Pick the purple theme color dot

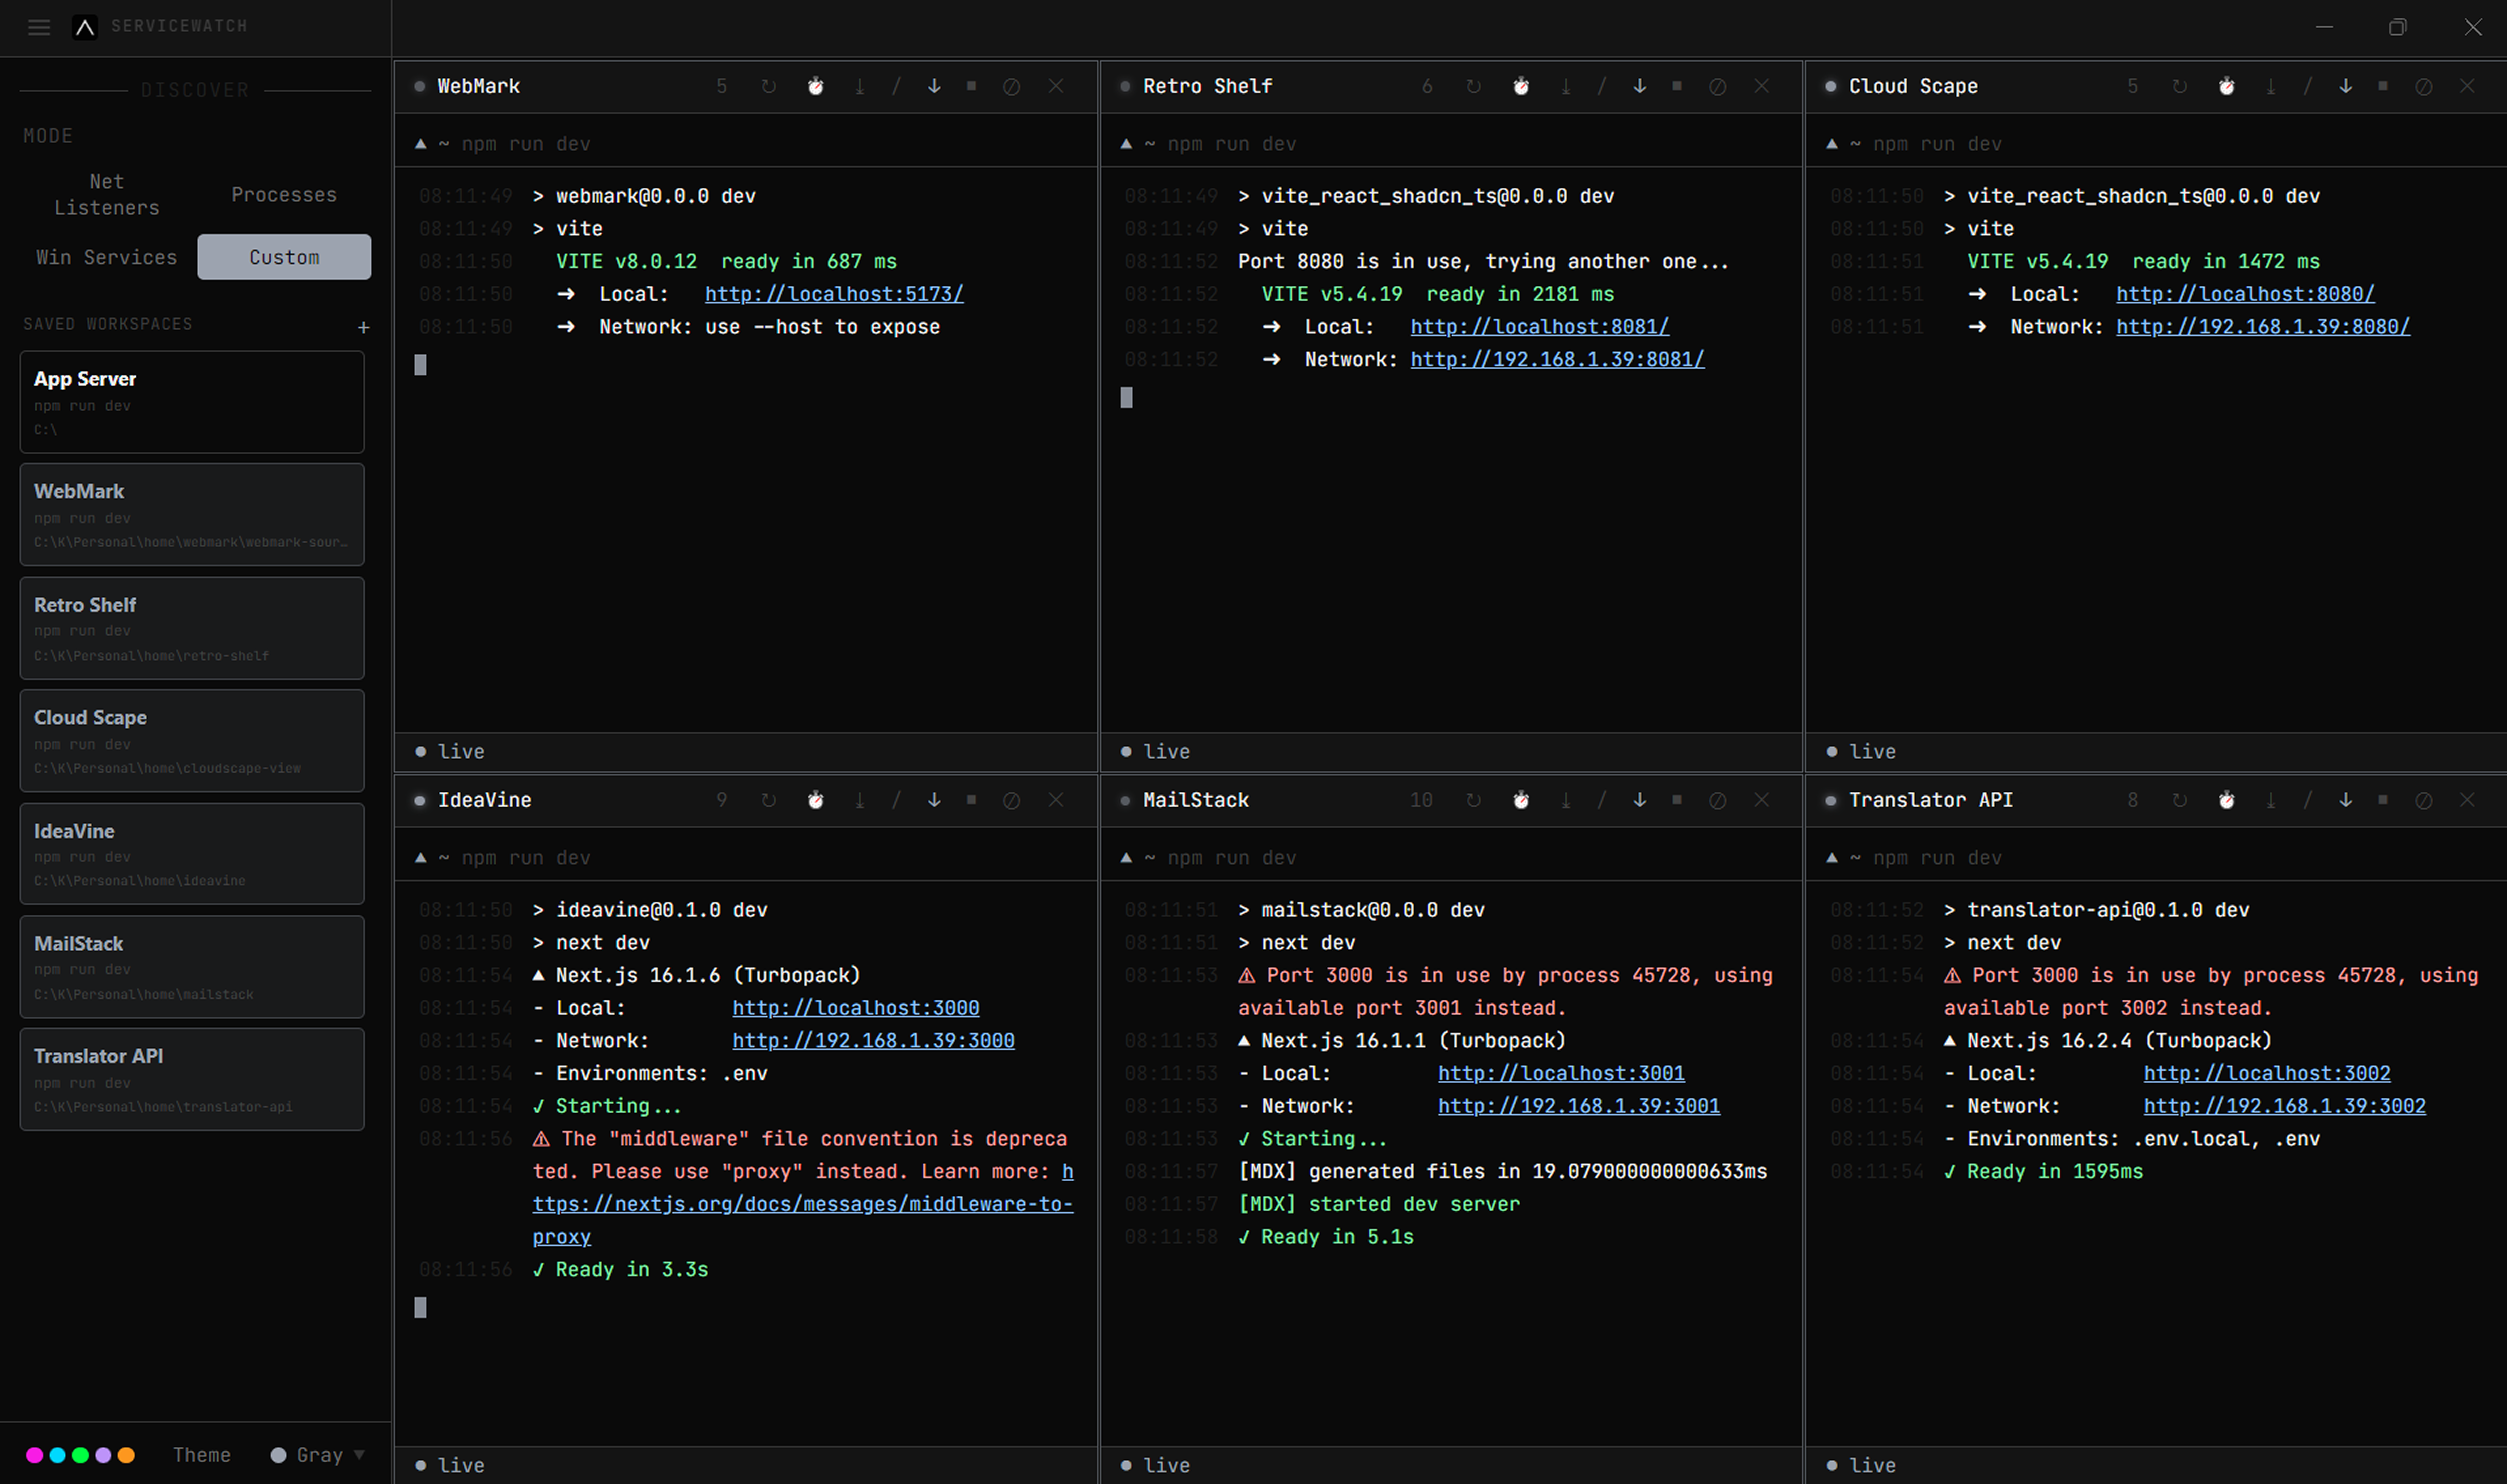point(103,1456)
